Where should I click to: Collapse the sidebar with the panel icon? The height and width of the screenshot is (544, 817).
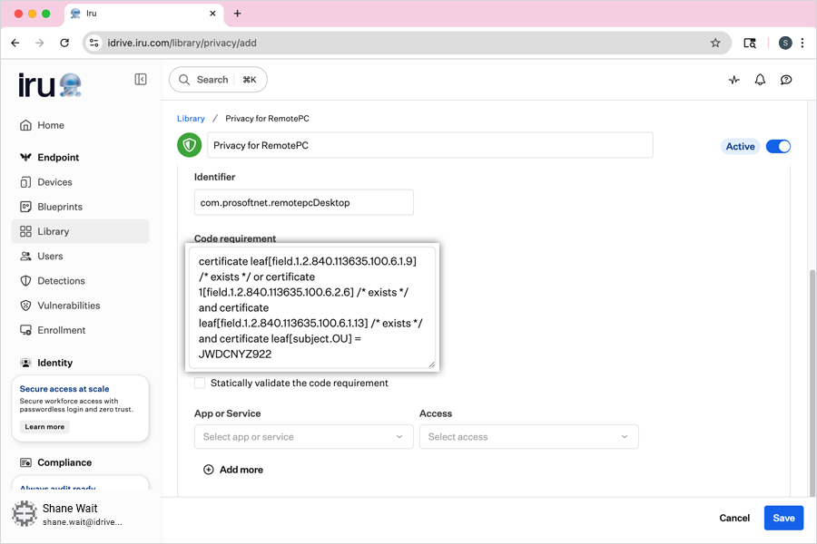(141, 80)
